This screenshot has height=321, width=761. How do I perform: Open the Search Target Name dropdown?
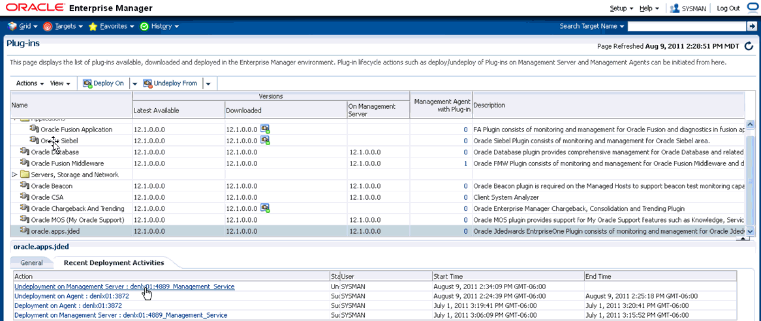[x=591, y=26]
